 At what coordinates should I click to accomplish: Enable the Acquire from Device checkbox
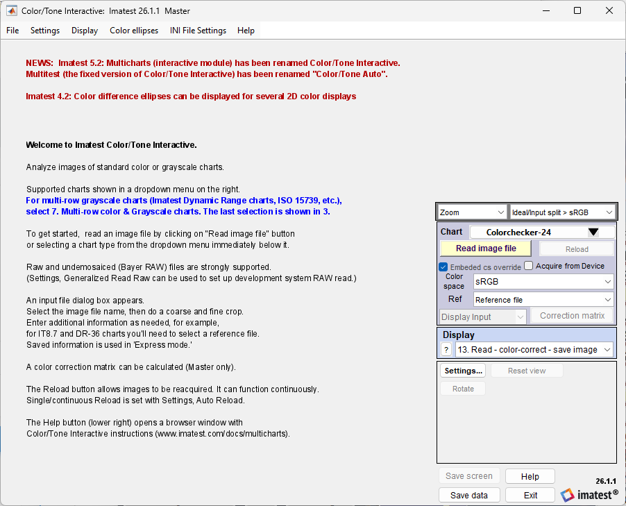point(529,266)
